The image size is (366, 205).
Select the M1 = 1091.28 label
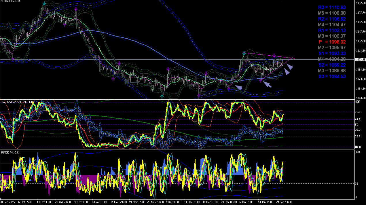(332, 59)
